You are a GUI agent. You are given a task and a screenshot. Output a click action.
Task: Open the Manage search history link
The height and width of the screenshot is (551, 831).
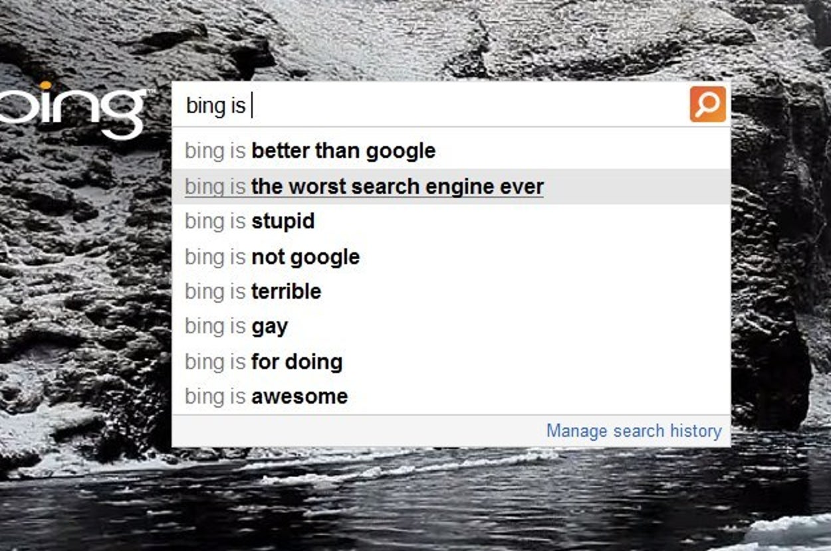633,431
